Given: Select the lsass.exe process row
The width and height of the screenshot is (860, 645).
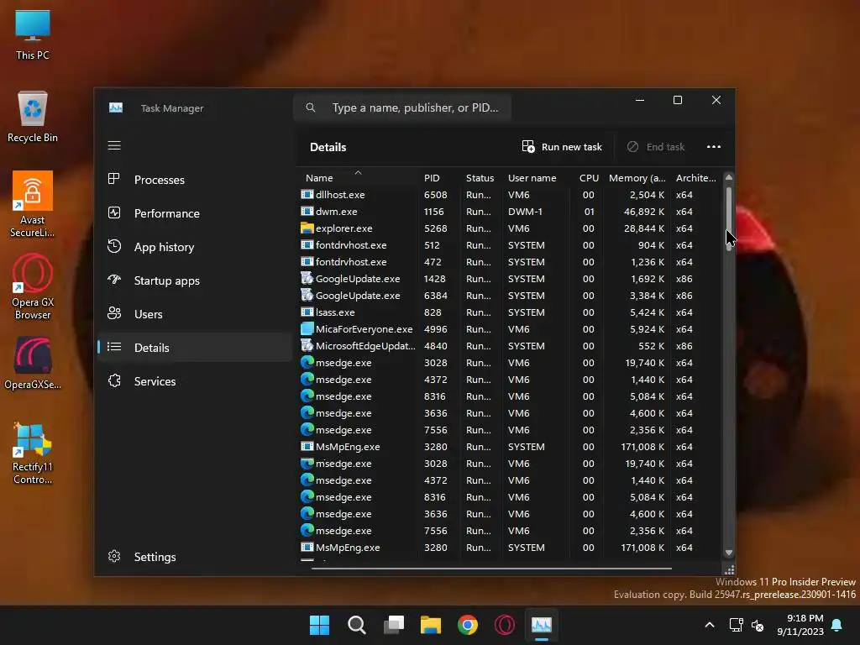Looking at the screenshot, I should [510, 312].
